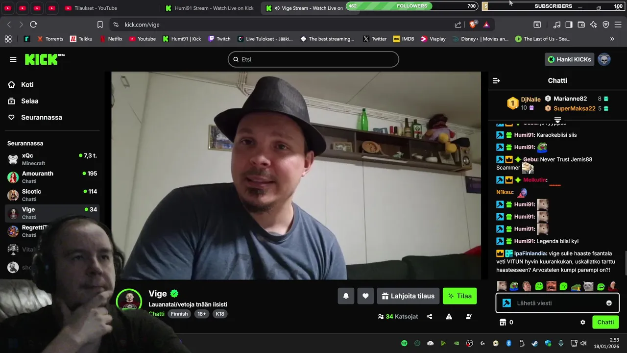
Task: Open the channel shop icon
Action: 503,322
